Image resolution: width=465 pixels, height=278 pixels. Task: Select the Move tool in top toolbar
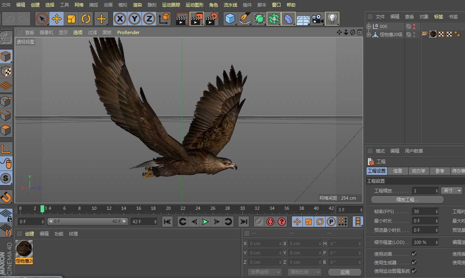[x=57, y=19]
